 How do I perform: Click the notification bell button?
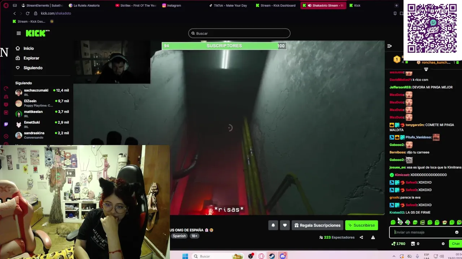pyautogui.click(x=273, y=226)
